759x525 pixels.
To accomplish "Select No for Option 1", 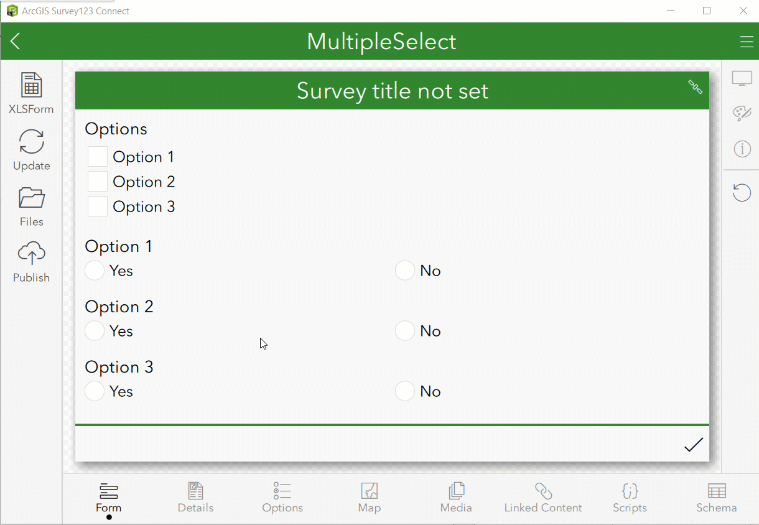I will pos(404,270).
